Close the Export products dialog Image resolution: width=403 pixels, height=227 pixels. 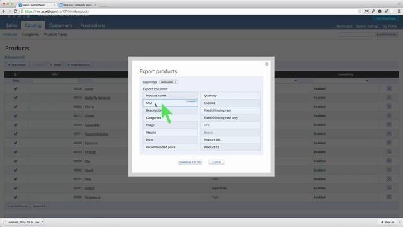click(266, 64)
